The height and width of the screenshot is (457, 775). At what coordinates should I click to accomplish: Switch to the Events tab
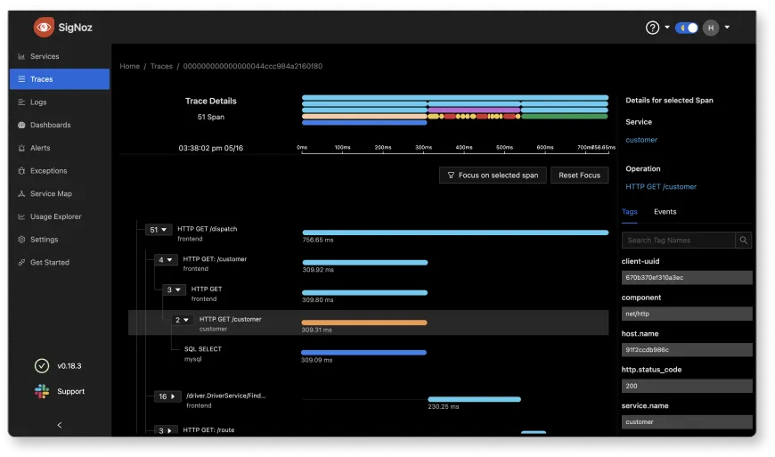point(665,211)
